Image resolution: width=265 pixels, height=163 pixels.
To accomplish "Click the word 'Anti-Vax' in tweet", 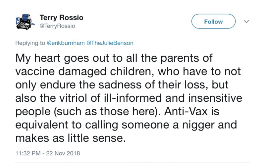I will tap(186, 111).
